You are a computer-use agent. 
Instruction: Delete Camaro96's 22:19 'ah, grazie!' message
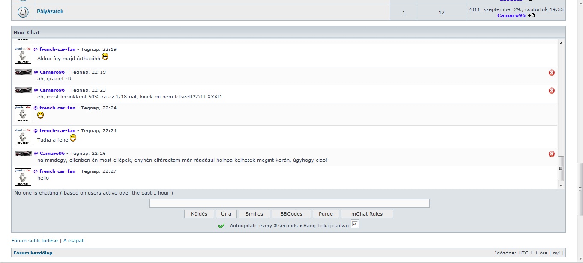(x=552, y=73)
